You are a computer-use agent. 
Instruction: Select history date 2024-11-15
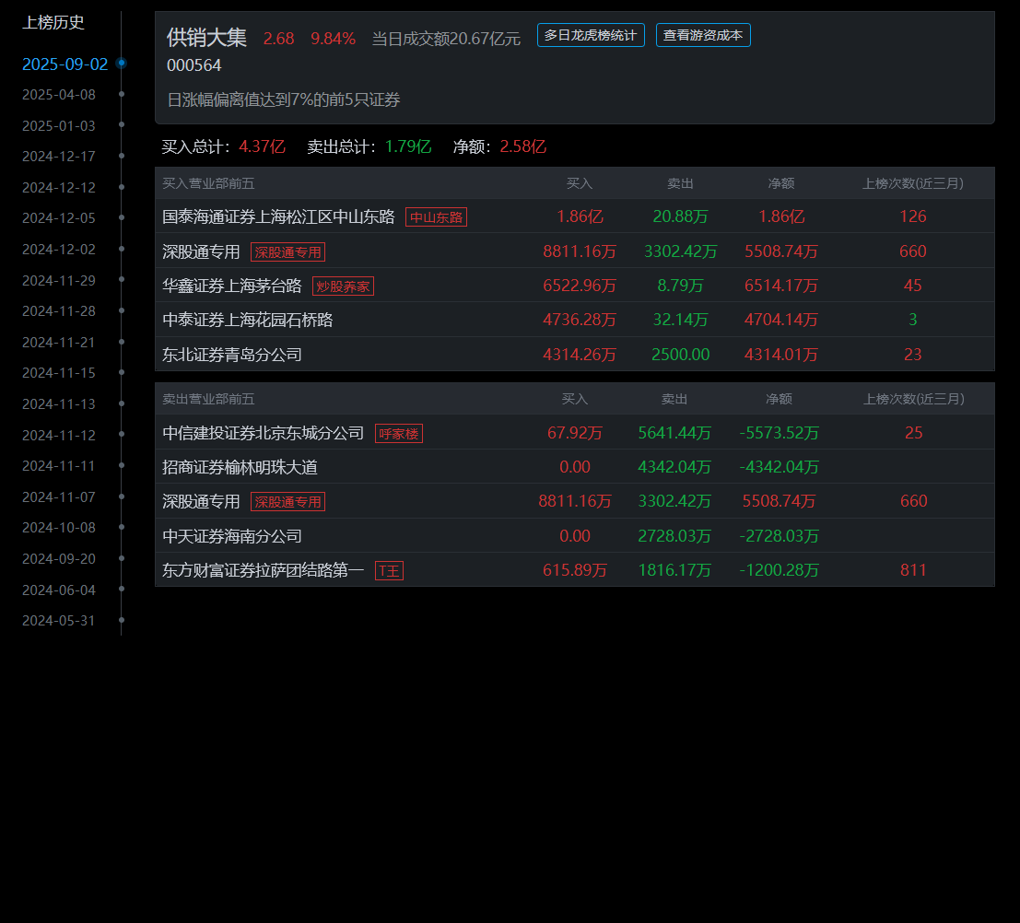[x=59, y=373]
